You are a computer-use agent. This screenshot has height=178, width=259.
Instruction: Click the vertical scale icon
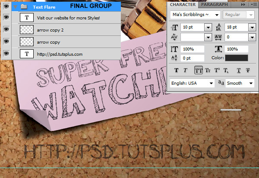point(174,49)
